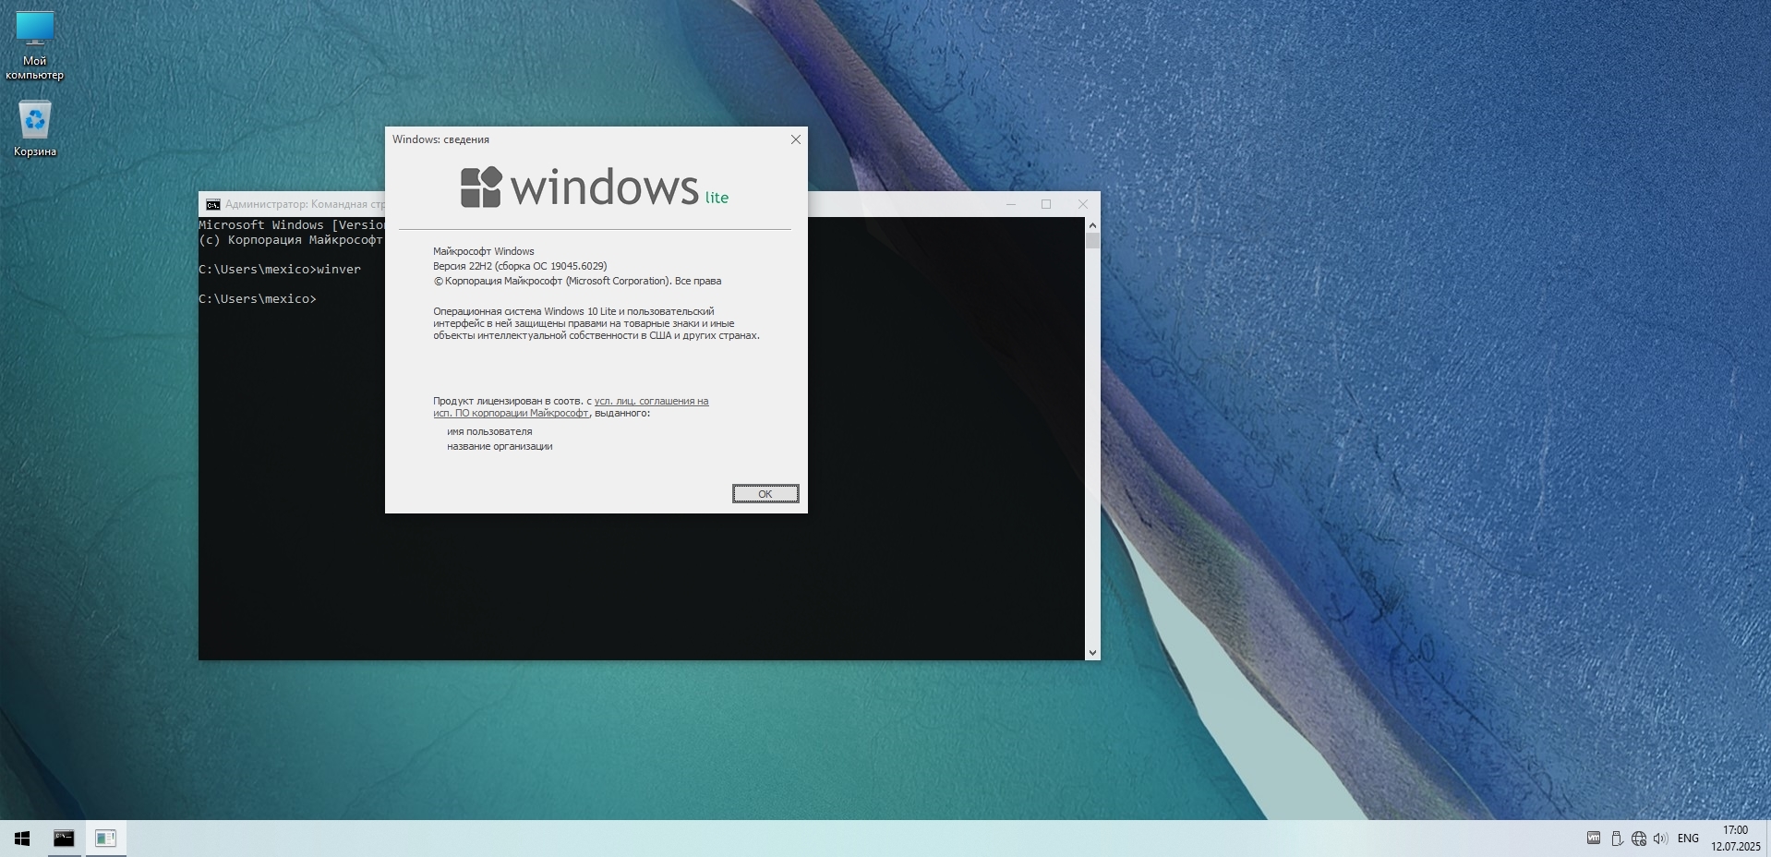The height and width of the screenshot is (857, 1771).
Task: Close the Windows: сведения dialog
Action: [796, 139]
